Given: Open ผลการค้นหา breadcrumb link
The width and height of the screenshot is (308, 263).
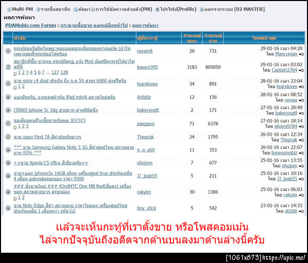Looking at the screenshot, I should tap(145, 25).
